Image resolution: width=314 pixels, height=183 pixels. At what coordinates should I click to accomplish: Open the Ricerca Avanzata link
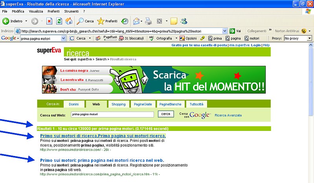[228, 115]
